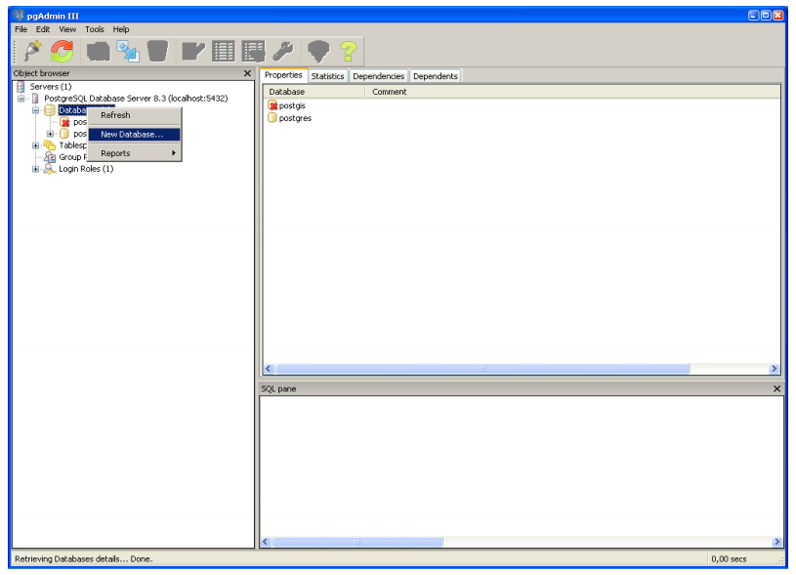Click the Databases cylinder icon in tree
Viewport: 796px width, 575px height.
click(x=49, y=110)
